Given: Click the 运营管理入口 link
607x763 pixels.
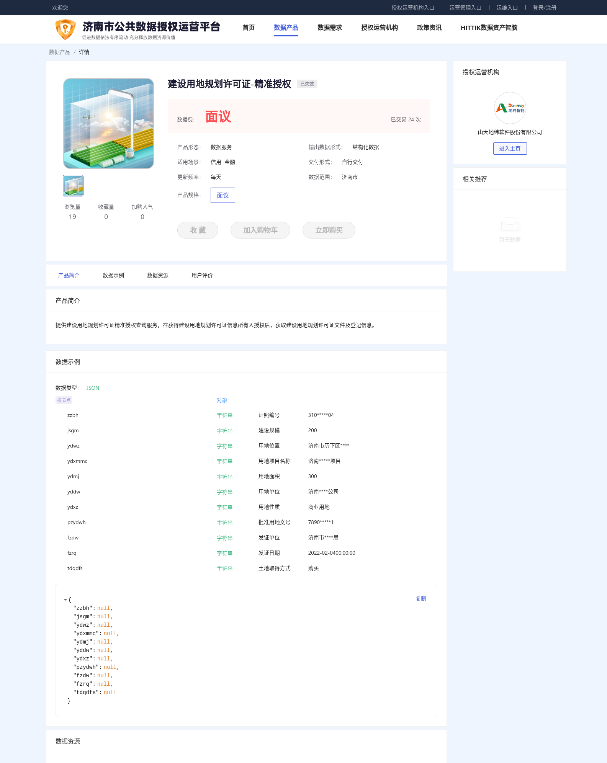Looking at the screenshot, I should click(465, 8).
